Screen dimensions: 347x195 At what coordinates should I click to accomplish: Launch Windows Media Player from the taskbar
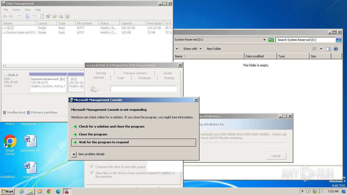[40, 191]
